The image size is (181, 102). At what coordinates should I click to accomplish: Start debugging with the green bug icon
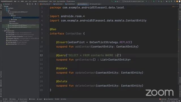(x=154, y=1)
